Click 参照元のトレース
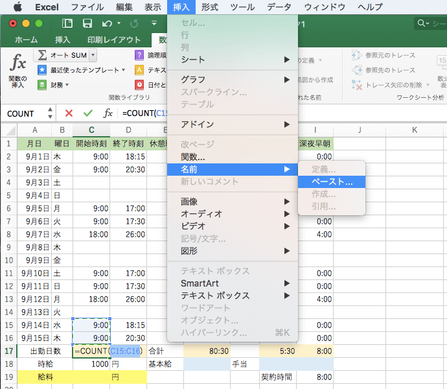The width and height of the screenshot is (447, 389). [x=384, y=55]
